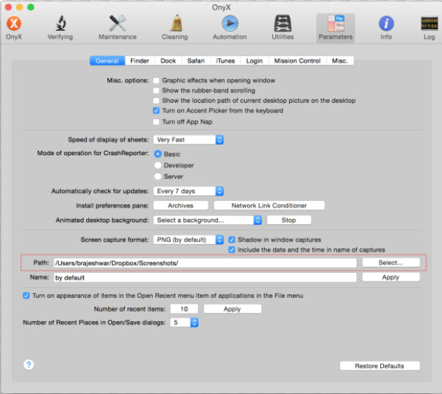The image size is (442, 394).
Task: Click the Number of recent items field
Action: tap(184, 309)
